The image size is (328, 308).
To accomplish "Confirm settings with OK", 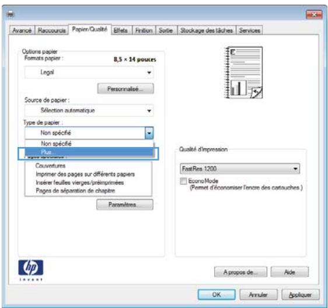I will (217, 295).
